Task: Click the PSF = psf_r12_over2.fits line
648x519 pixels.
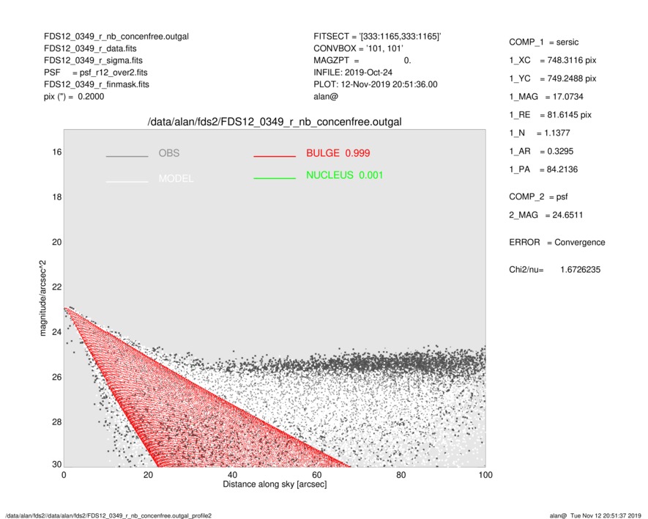Action: pyautogui.click(x=95, y=73)
